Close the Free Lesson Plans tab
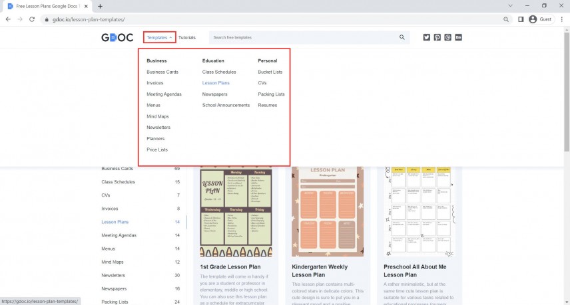 click(x=86, y=6)
